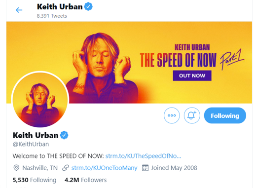Image resolution: width=255 pixels, height=188 pixels.
Task: Open Keith Urban's circular profile picture
Action: point(40,100)
